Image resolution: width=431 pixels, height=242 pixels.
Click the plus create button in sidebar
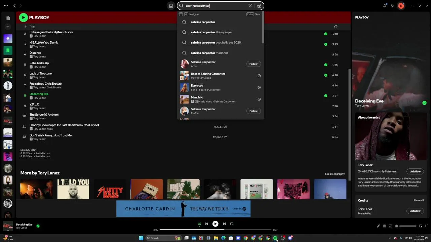click(x=8, y=27)
